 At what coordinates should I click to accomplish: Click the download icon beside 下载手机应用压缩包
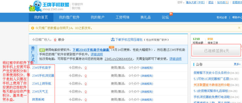pyautogui.click(x=113, y=39)
